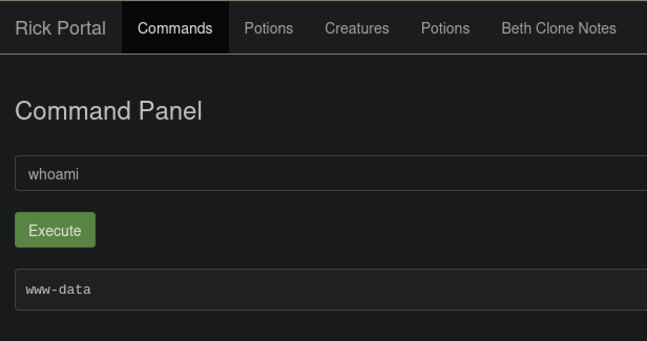The image size is (647, 341).
Task: Open Beth Clone Notes from the menu
Action: 558,28
